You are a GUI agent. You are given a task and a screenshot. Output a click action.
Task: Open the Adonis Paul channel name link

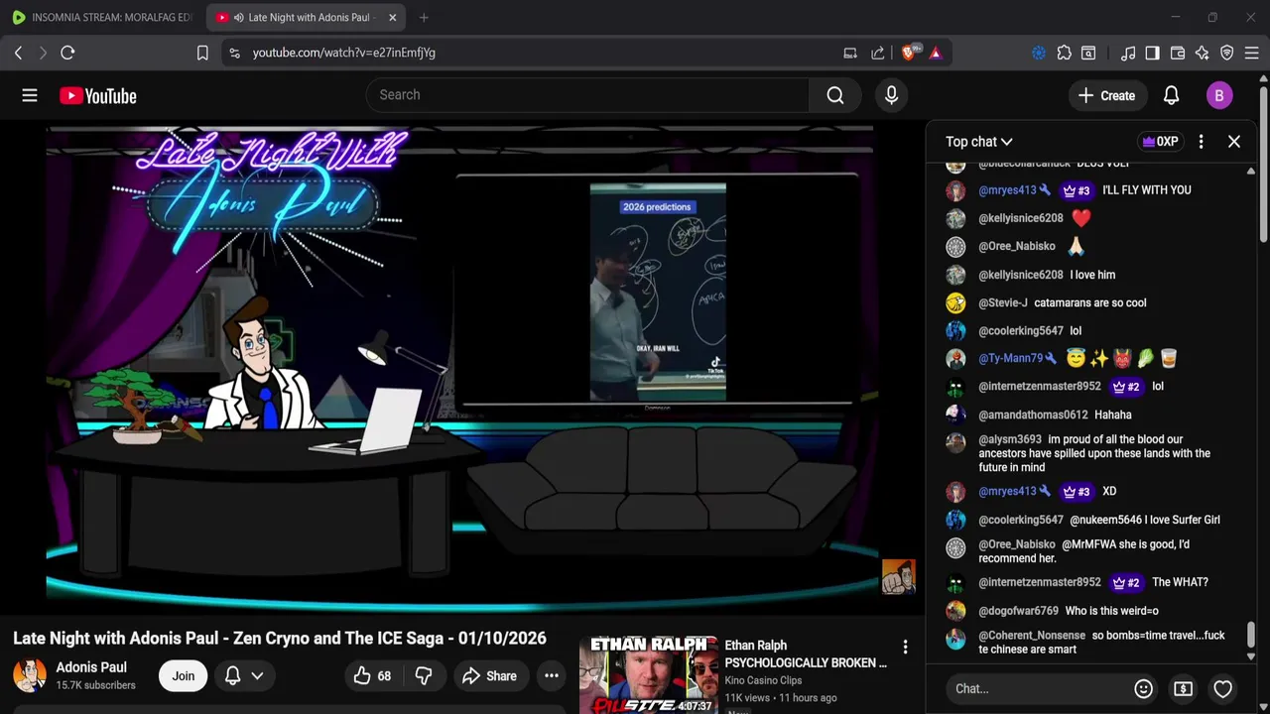[91, 667]
